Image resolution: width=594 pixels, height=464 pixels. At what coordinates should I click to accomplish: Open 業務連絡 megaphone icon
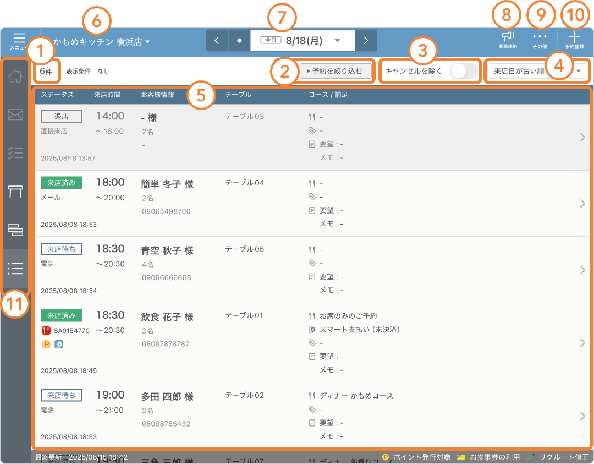[508, 37]
